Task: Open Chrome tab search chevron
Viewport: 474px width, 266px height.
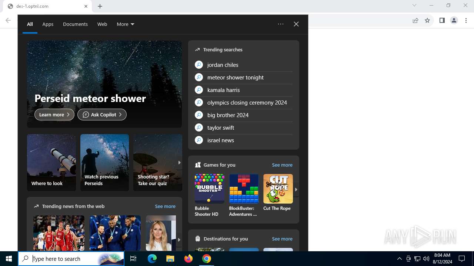Action: coord(414,5)
